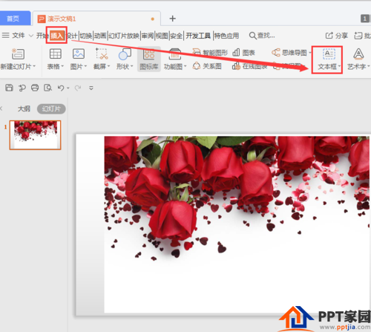The height and width of the screenshot is (332, 371).
Task: Switch to Outline (大纲) panel view
Action: point(24,109)
